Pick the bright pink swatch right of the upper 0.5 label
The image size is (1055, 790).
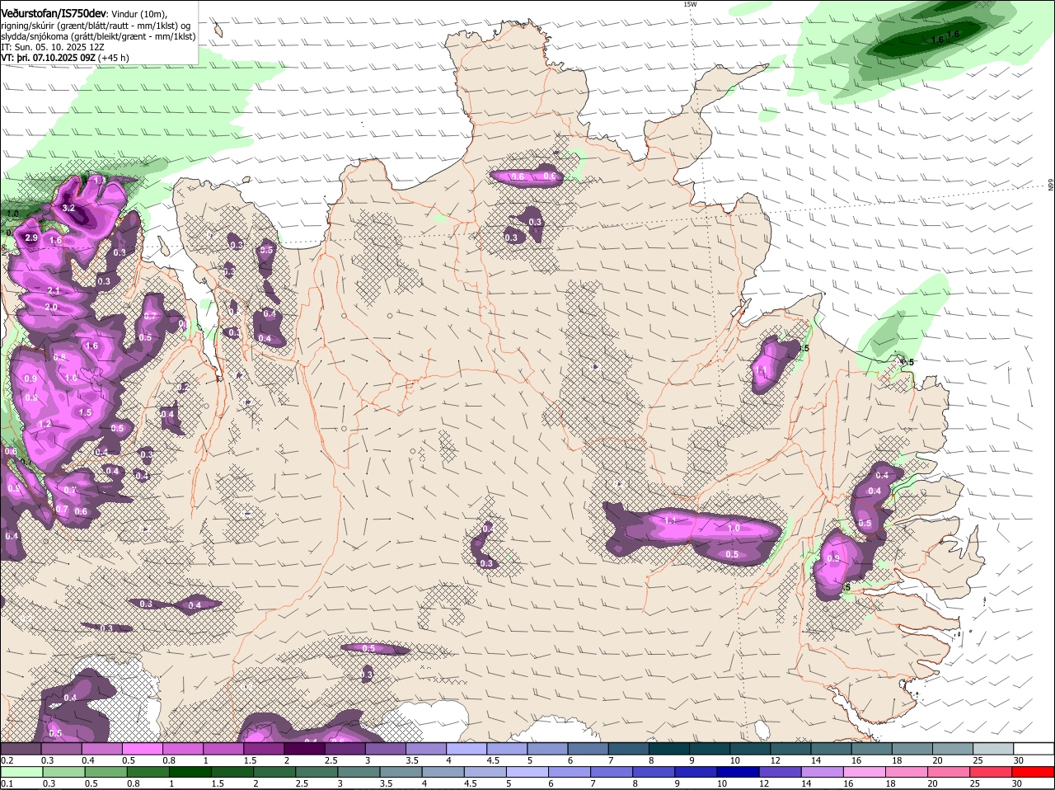[142, 748]
